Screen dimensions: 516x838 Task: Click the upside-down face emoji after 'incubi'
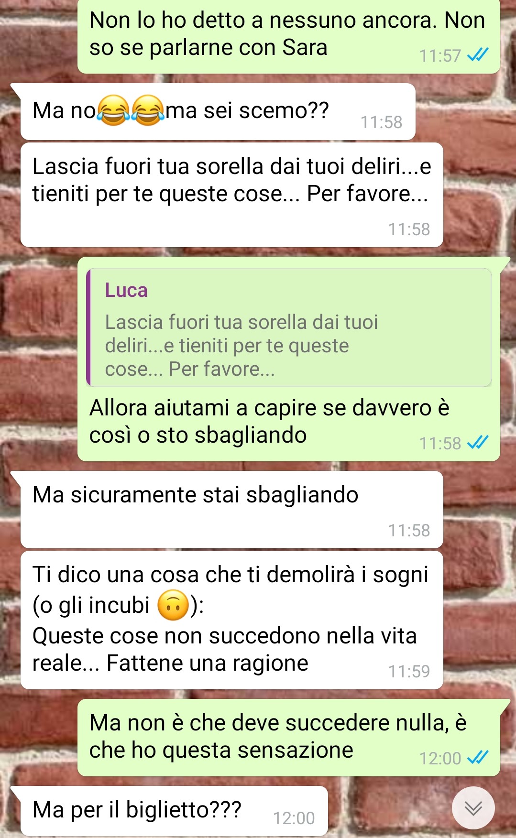[173, 605]
